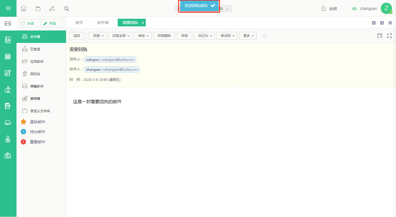Image resolution: width=396 pixels, height=217 pixels.
Task: Toggle the star on this email
Action: point(265,36)
